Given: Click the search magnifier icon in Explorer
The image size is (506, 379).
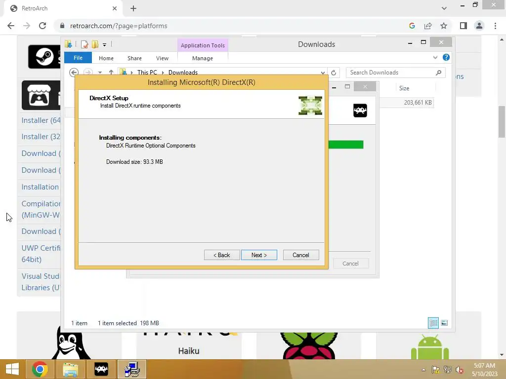Looking at the screenshot, I should (438, 73).
